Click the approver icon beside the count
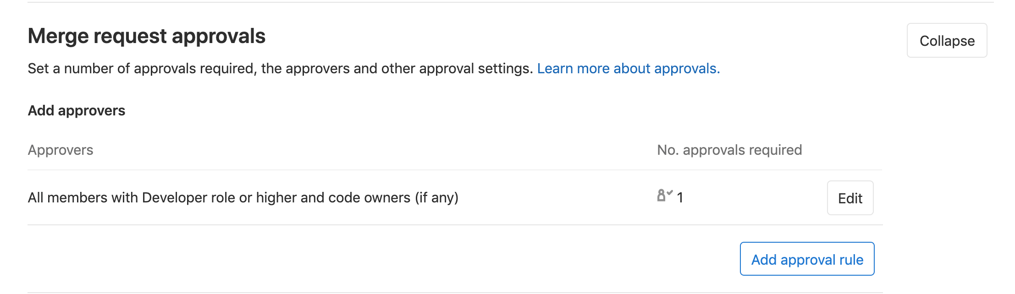 [x=664, y=195]
